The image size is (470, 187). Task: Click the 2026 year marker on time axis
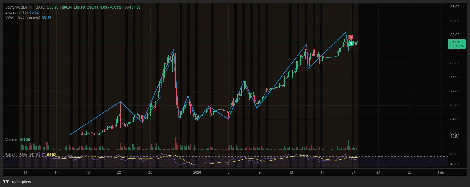[197, 172]
